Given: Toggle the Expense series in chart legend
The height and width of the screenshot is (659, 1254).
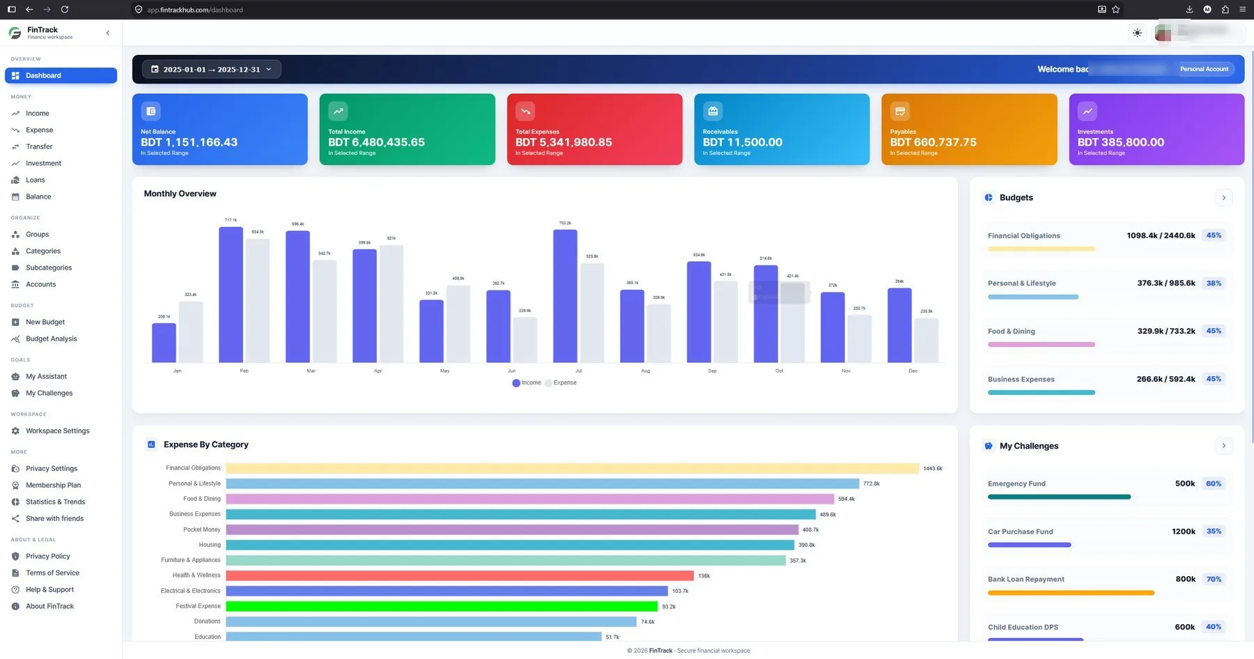Looking at the screenshot, I should [x=561, y=382].
